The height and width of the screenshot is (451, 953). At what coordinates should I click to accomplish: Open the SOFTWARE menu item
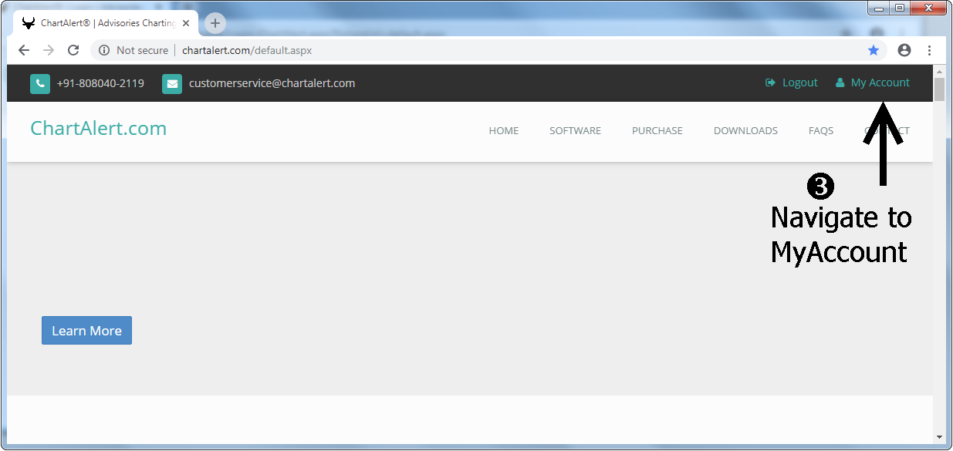575,130
